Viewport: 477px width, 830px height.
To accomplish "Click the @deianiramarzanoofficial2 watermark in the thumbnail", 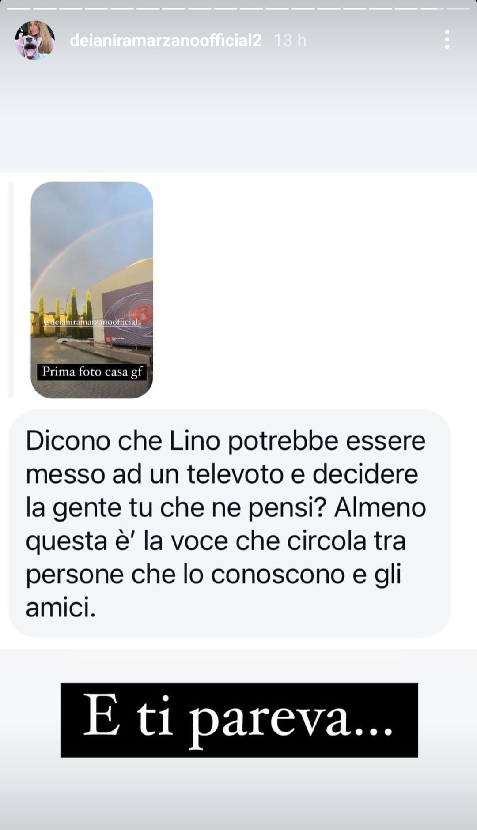I will coord(91,322).
